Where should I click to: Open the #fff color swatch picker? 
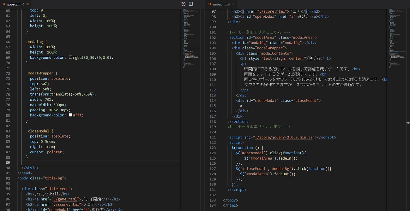(x=70, y=115)
